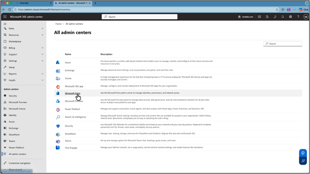Open a new browser tab
This screenshot has width=310, height=174.
95,3
